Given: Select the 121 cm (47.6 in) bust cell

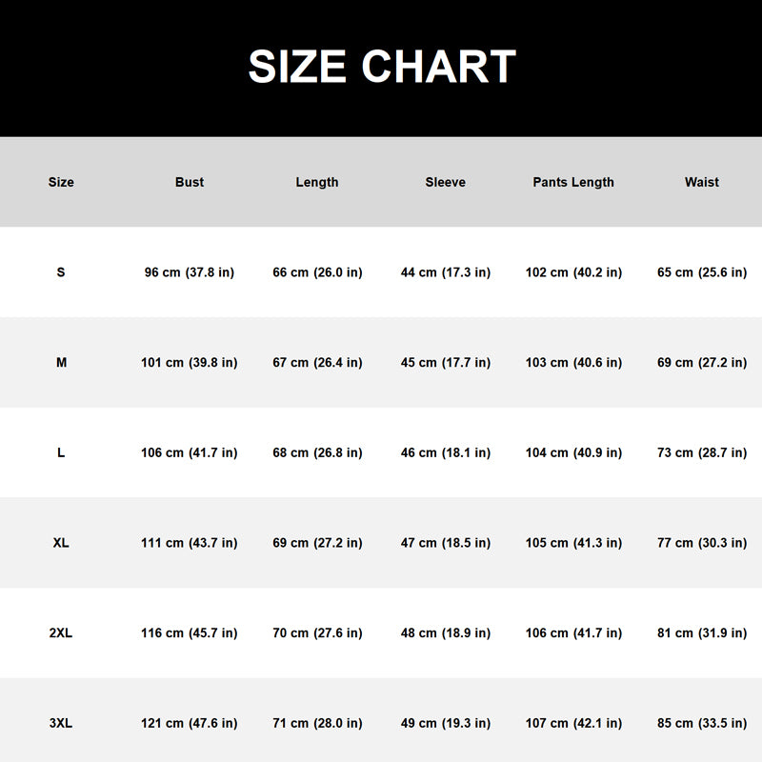Looking at the screenshot, I should pos(190,724).
